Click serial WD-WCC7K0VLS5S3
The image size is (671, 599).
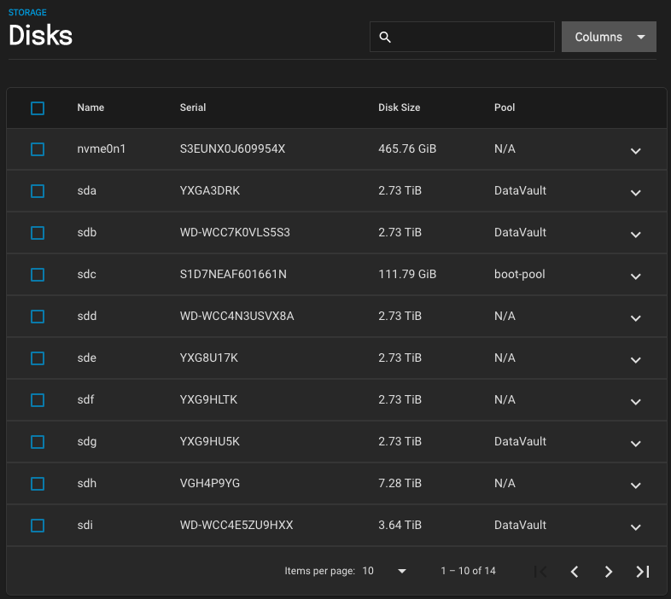[235, 232]
